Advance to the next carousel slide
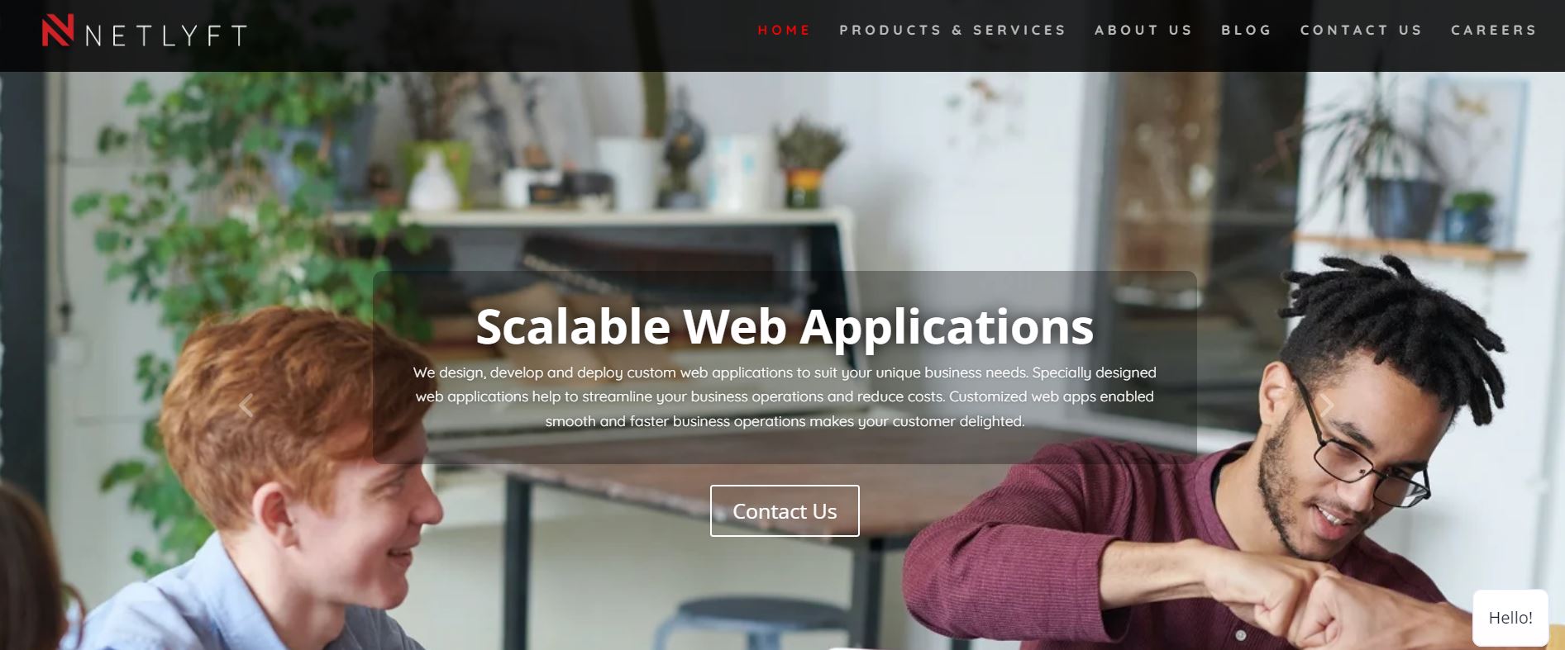This screenshot has width=1565, height=650. 1326,406
